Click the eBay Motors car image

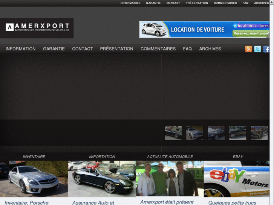(x=239, y=179)
